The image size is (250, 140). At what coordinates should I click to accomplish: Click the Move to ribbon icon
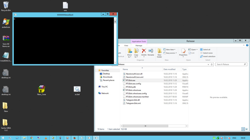click(x=129, y=53)
